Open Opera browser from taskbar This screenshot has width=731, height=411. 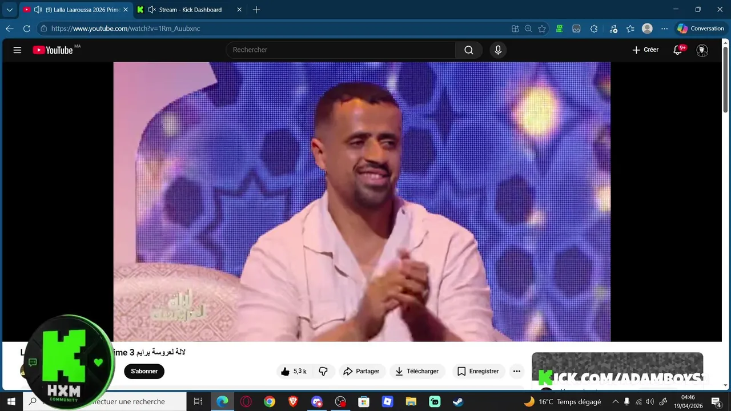(x=246, y=402)
